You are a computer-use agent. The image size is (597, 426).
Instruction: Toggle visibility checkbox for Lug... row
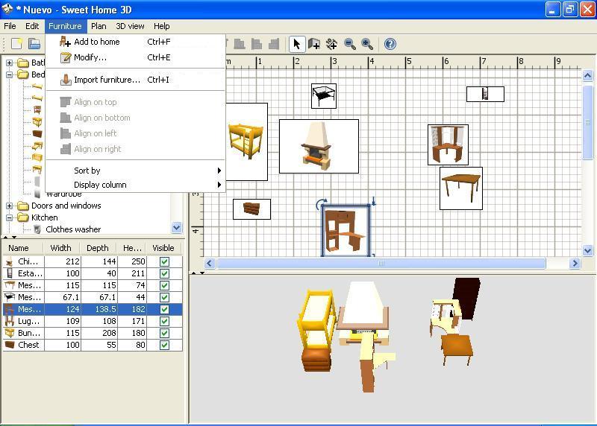(164, 321)
